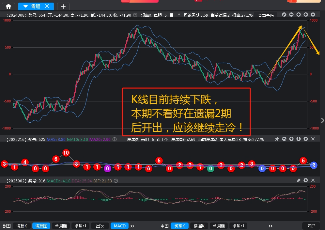Toggle the 遗漏图 sub-chart button
Viewport: 325px width, 230px height.
41,226
